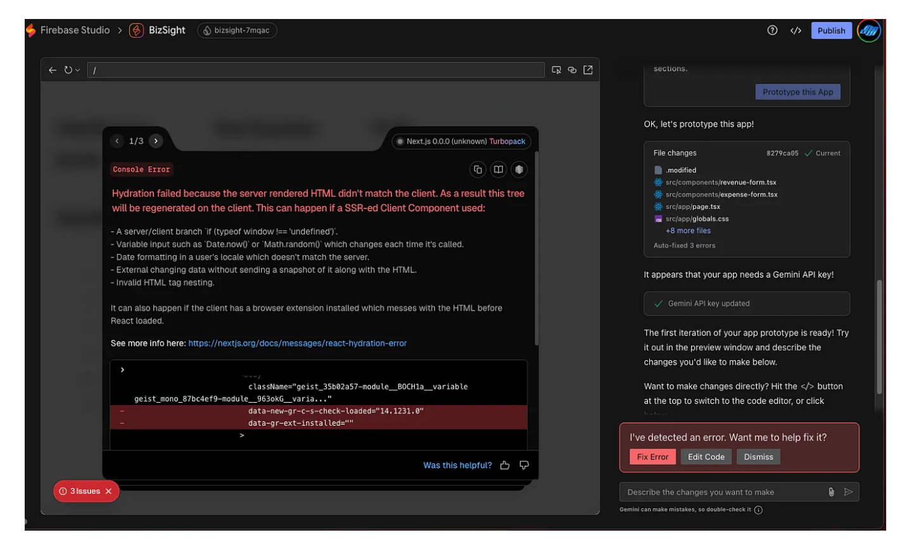Dismiss the 3 Issues badge with X
The height and width of the screenshot is (542, 902).
pos(108,491)
